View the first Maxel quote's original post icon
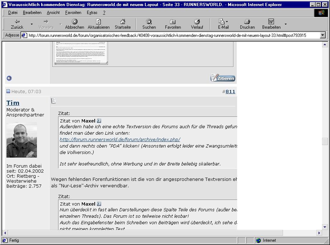Viewport: 330px width, 245px height. pyautogui.click(x=99, y=121)
